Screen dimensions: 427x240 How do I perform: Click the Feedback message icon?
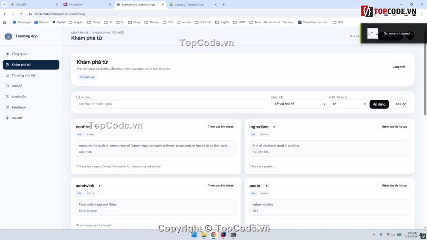(x=7, y=107)
